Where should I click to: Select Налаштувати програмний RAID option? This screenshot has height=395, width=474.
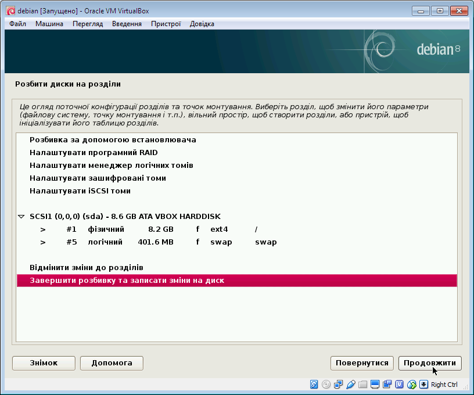click(x=94, y=153)
